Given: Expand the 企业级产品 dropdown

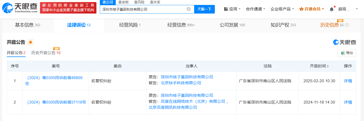Looking at the screenshot, I should (293, 9).
